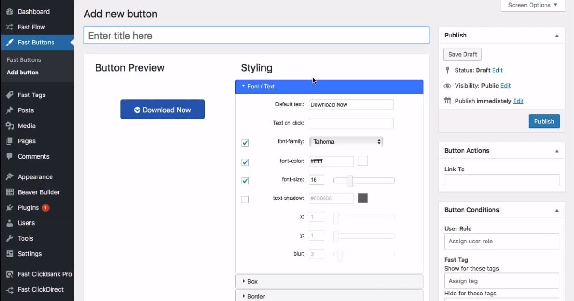The width and height of the screenshot is (574, 301).
Task: Open the Appearance menu
Action: (35, 177)
